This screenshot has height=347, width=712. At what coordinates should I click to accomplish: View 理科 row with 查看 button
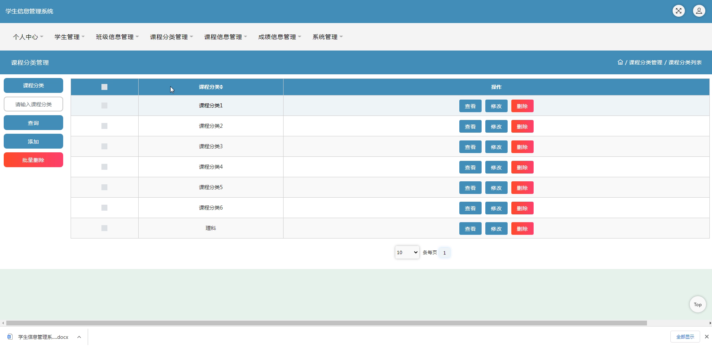470,228
